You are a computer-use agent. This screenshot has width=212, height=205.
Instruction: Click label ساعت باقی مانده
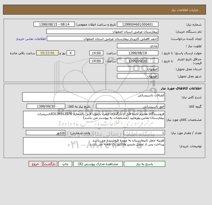pos(23,53)
